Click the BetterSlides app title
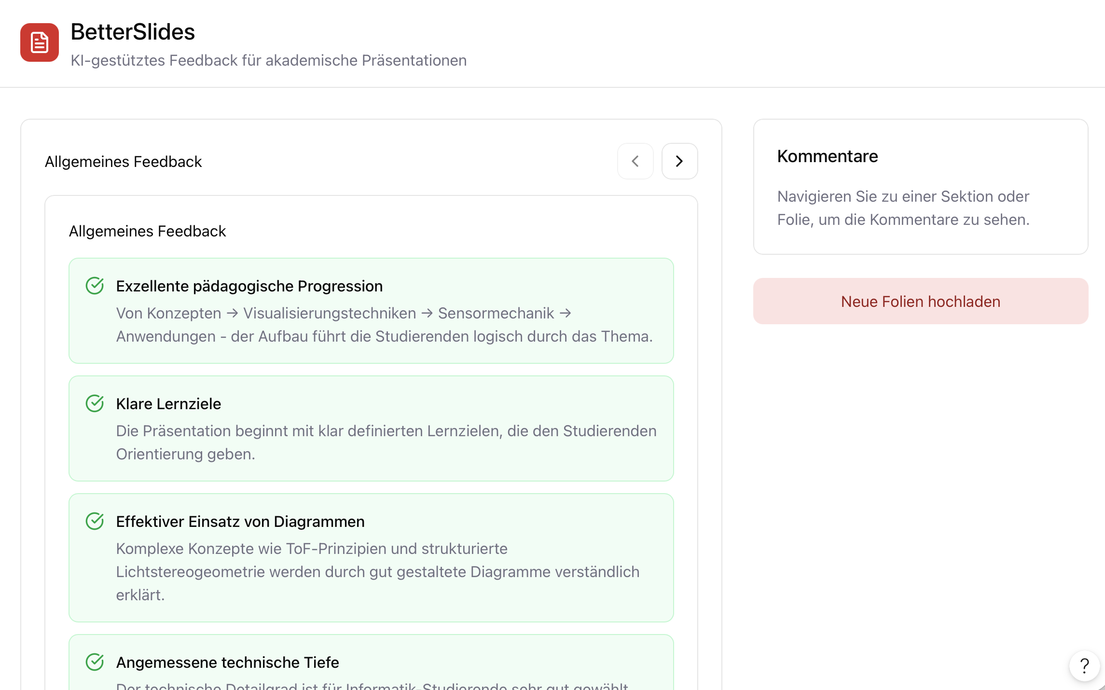Screen dimensions: 1105x690 [x=133, y=32]
